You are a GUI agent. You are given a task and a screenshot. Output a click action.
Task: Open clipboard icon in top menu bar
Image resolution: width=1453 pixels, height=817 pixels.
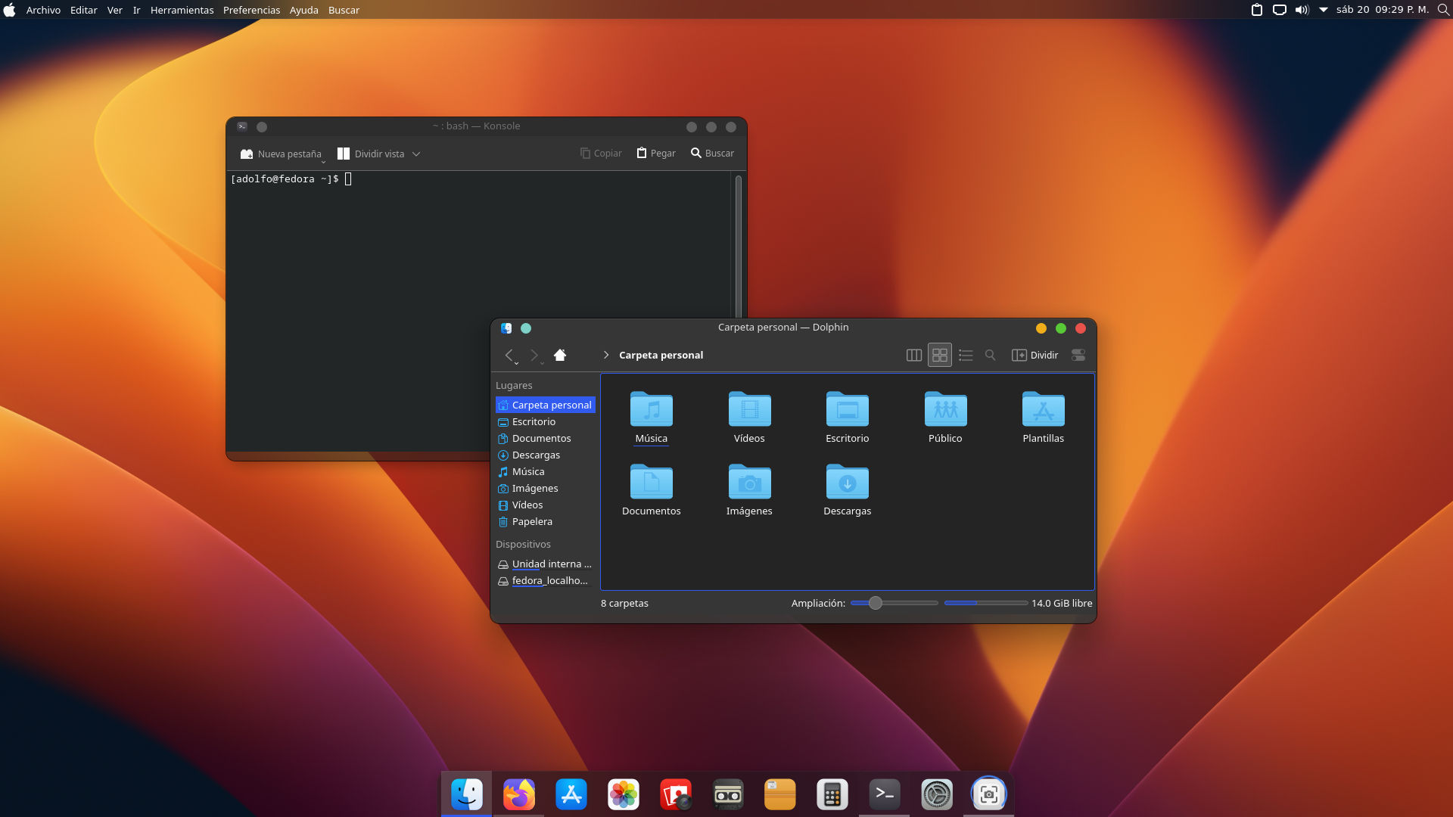[x=1257, y=10]
